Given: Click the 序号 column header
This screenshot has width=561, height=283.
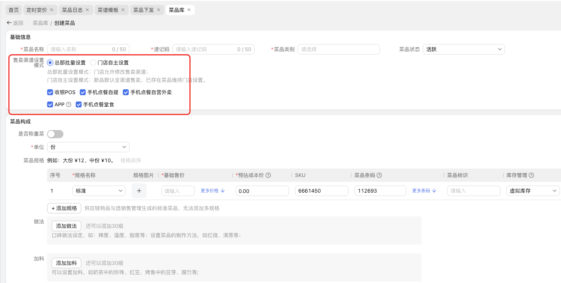Looking at the screenshot, I should 55,175.
